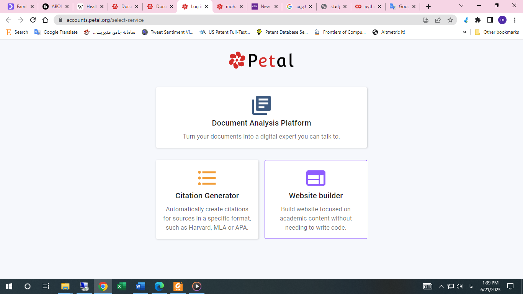The image size is (523, 294).
Task: Open Word from the taskbar
Action: coord(141,286)
